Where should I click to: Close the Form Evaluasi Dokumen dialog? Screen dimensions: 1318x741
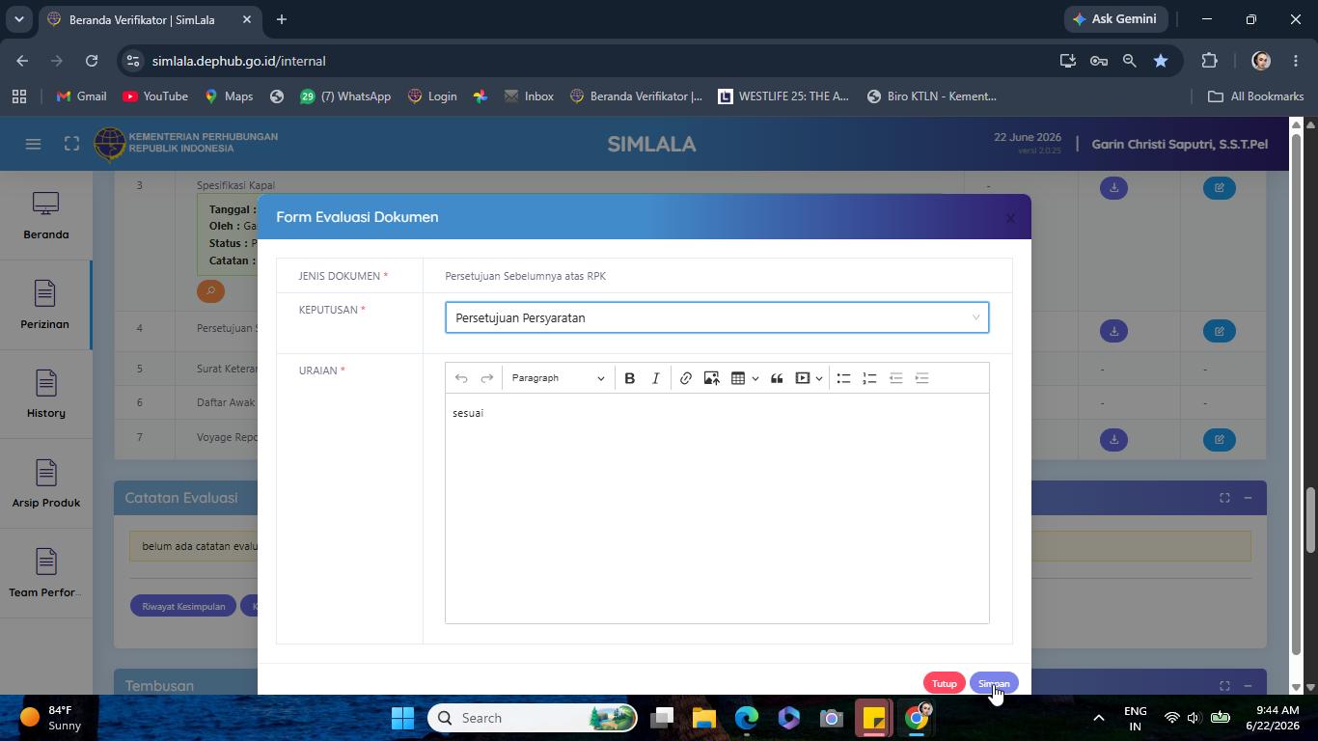pos(1010,218)
